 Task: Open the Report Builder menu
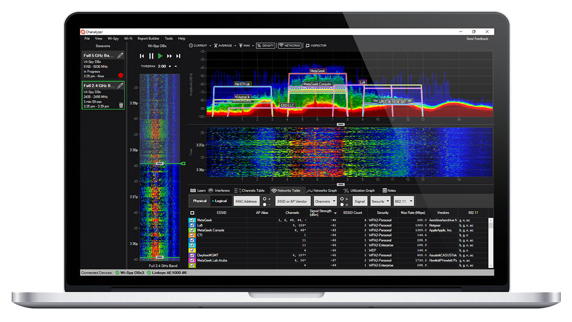(x=149, y=38)
